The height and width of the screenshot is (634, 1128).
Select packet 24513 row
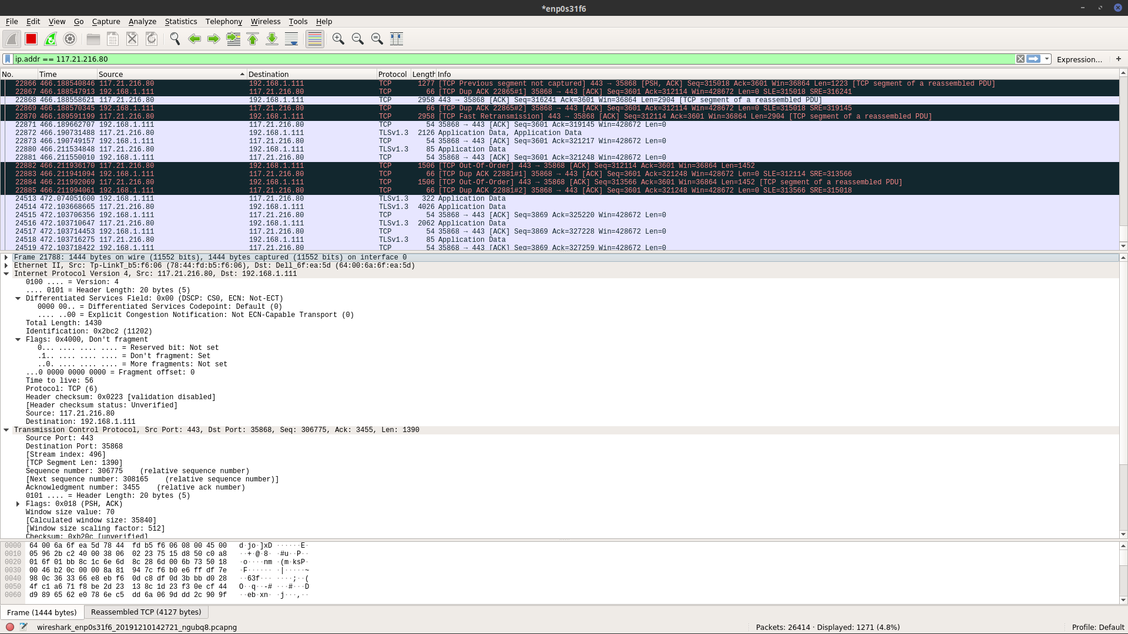coord(559,198)
